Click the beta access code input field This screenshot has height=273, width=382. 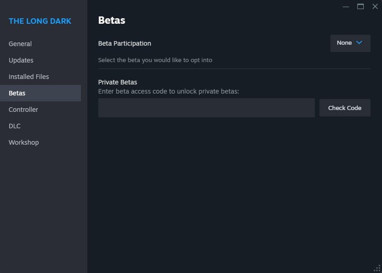[x=207, y=108]
